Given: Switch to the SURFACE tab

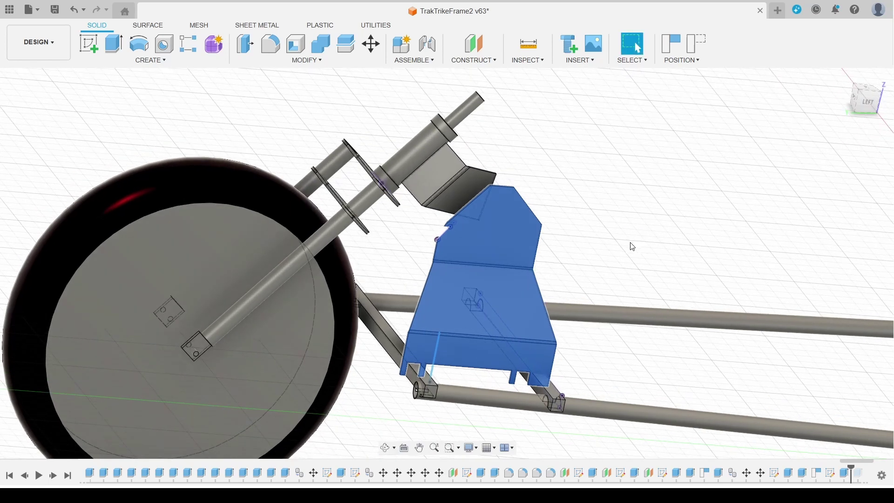Looking at the screenshot, I should (x=148, y=25).
